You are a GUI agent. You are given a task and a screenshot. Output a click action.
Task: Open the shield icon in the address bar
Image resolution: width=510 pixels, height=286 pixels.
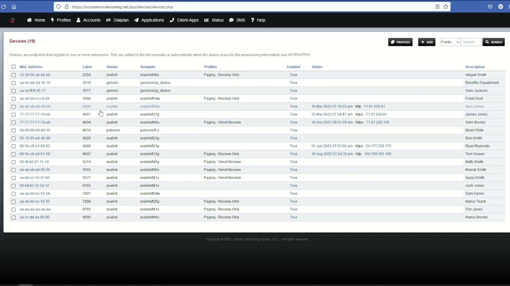59,7
